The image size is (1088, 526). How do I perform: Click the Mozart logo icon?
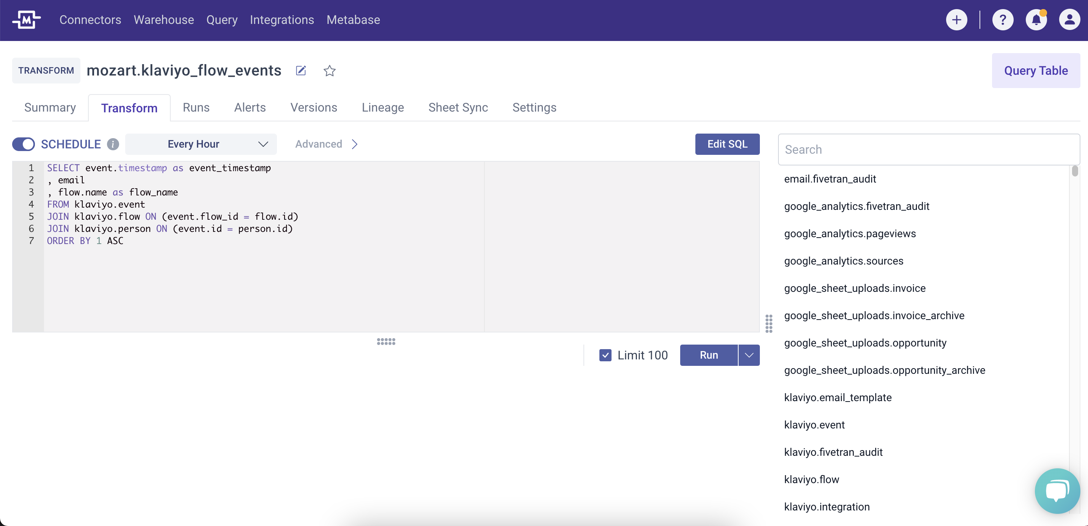click(x=26, y=20)
